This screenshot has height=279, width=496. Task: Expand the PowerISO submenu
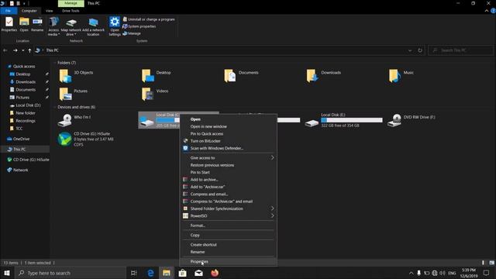(228, 215)
